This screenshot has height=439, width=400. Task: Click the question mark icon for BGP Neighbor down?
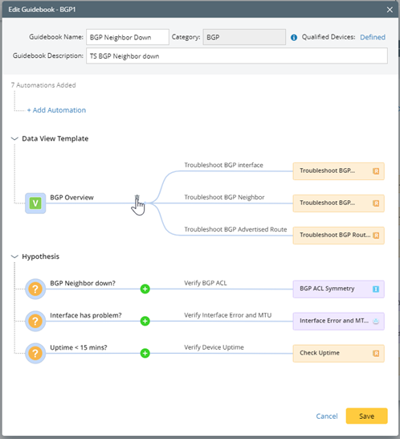pyautogui.click(x=35, y=289)
